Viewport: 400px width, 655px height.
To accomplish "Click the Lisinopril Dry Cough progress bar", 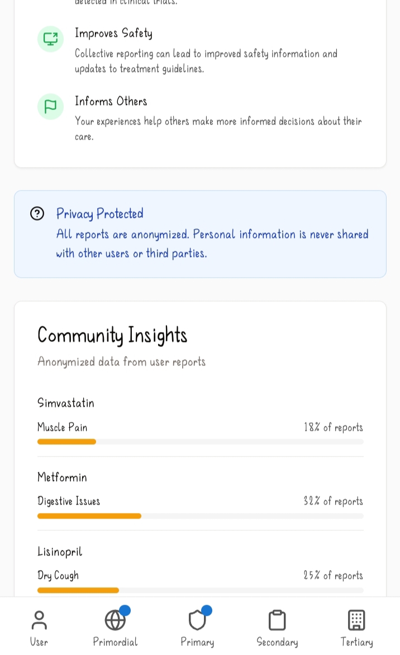I will point(200,590).
